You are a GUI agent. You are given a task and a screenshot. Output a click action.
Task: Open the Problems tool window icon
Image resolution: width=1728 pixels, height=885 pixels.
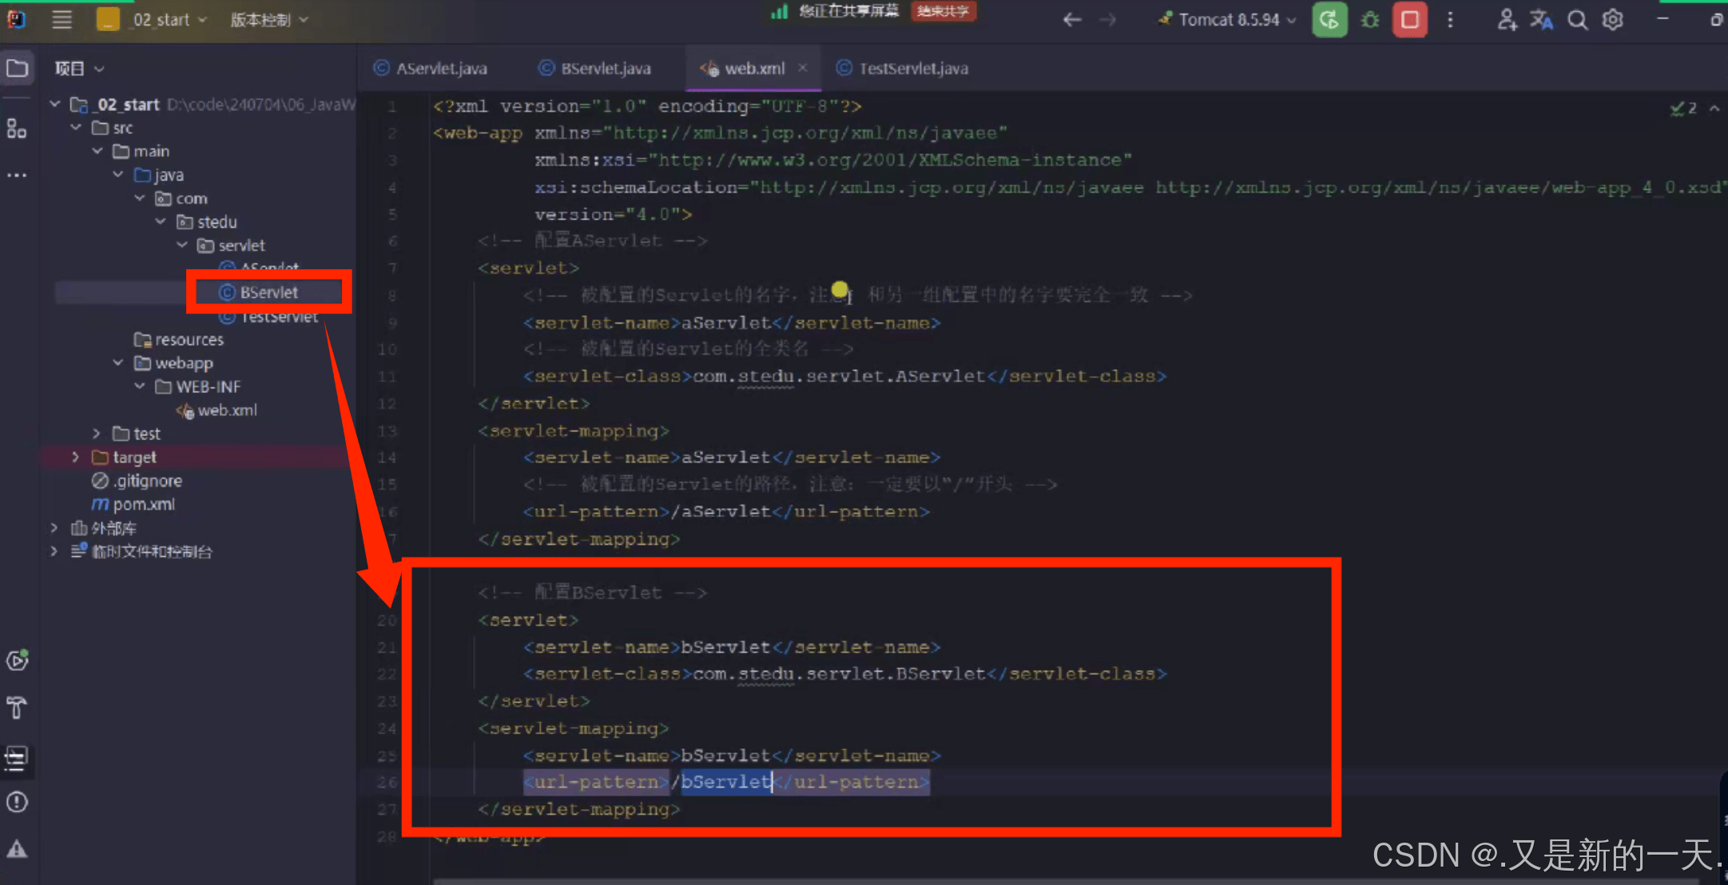[x=17, y=802]
